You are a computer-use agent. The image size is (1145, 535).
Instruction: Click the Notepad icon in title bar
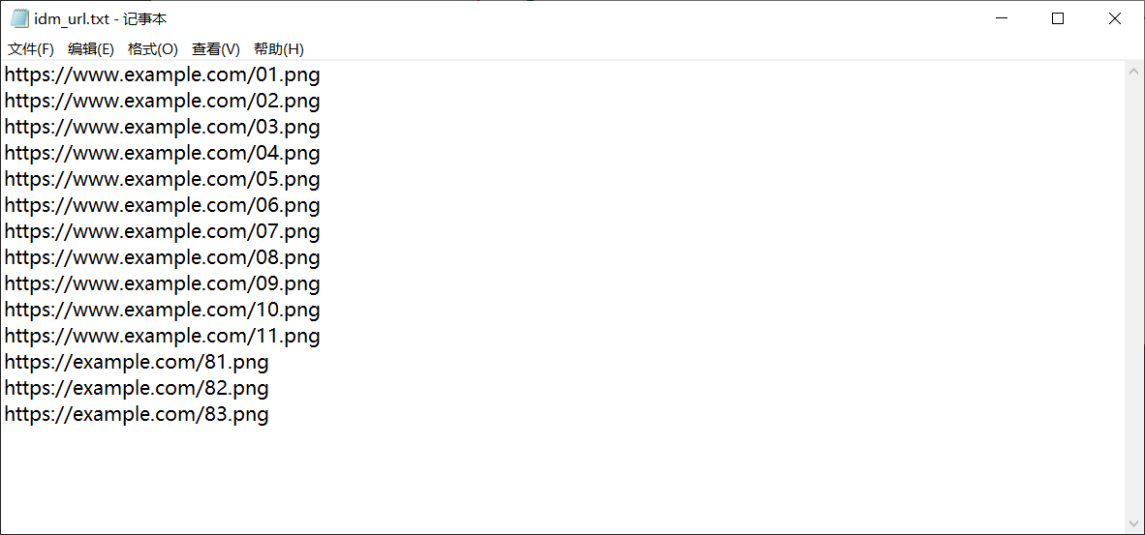(x=19, y=18)
